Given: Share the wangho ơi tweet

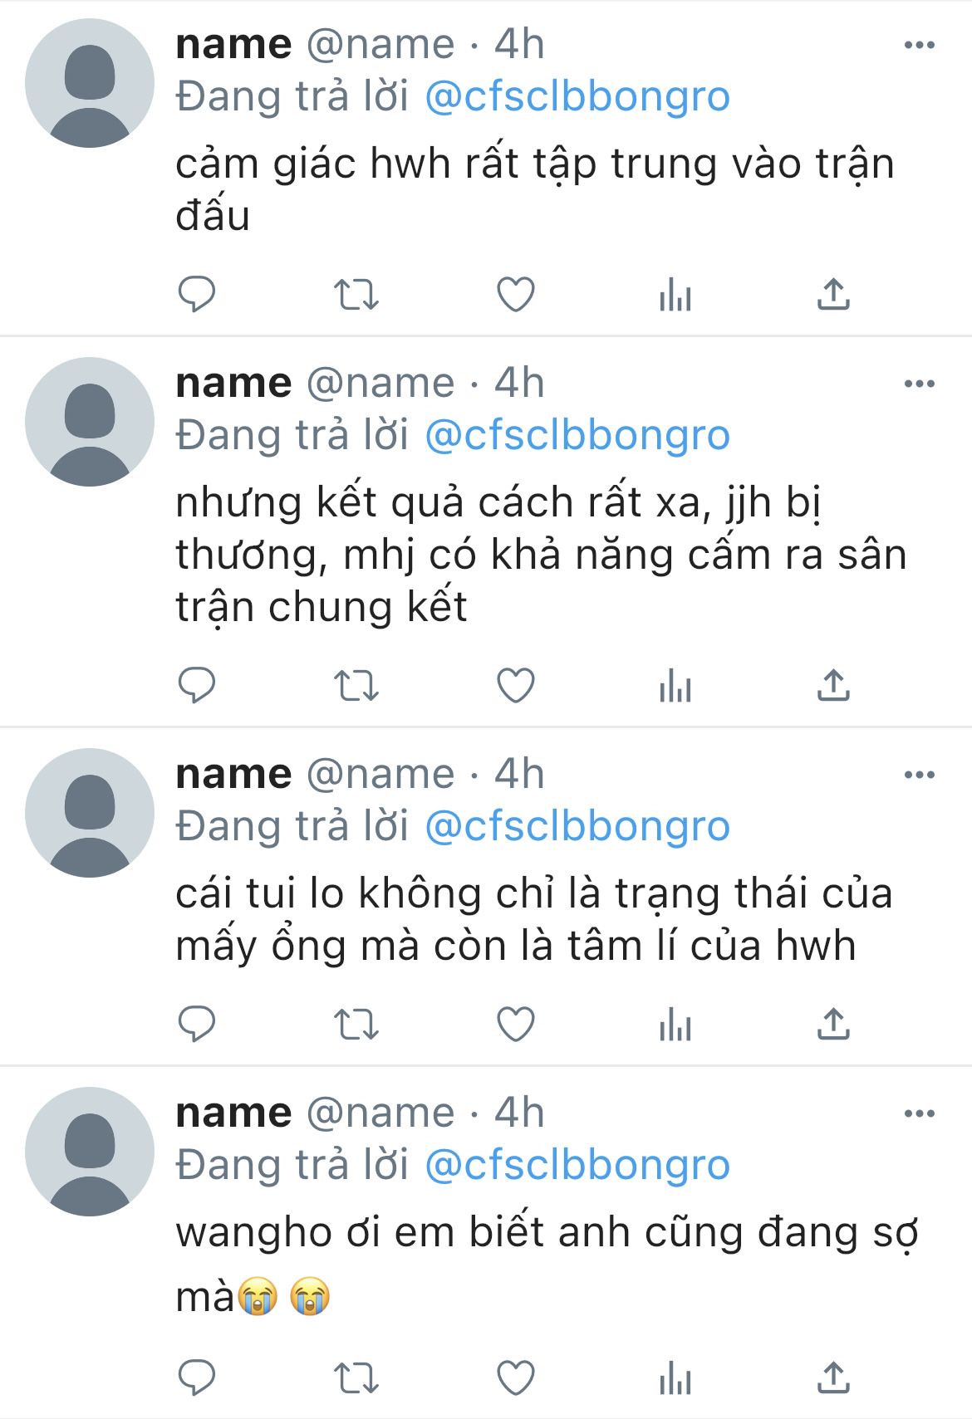Looking at the screenshot, I should coord(833,1378).
